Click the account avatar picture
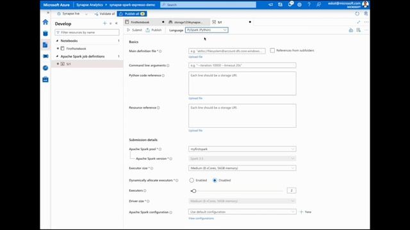 365,4
